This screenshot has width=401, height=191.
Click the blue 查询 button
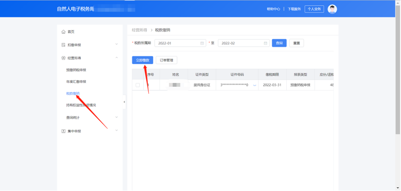(x=279, y=43)
